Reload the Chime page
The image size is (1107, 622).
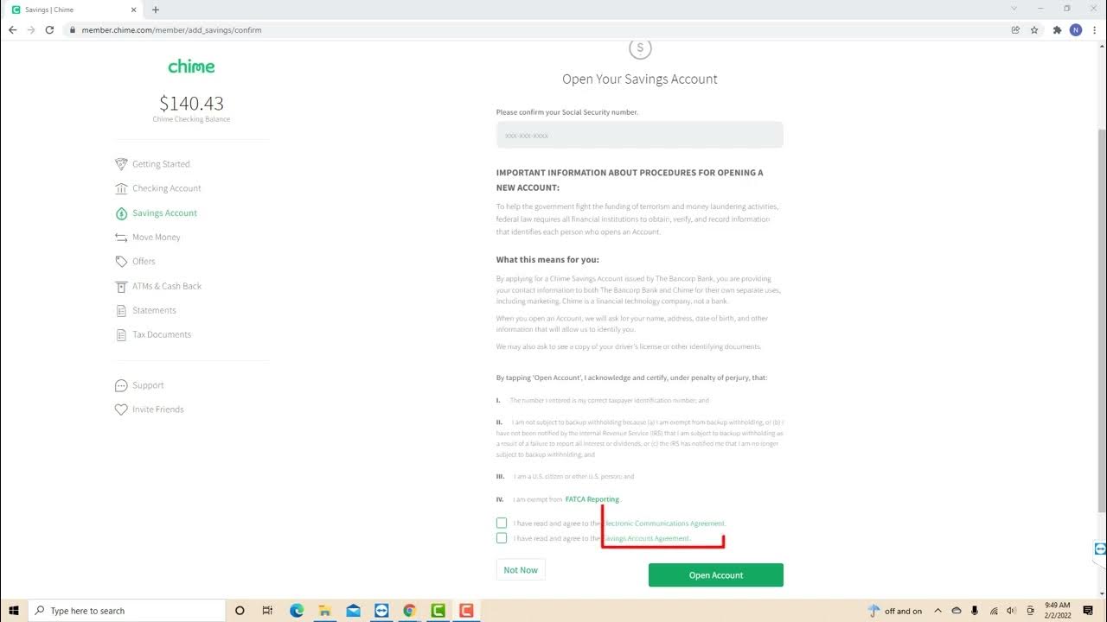pyautogui.click(x=49, y=29)
